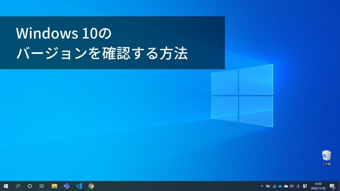The image size is (340, 191).
Task: Open clock showing 14:30 2020/11/28
Action: 318,186
